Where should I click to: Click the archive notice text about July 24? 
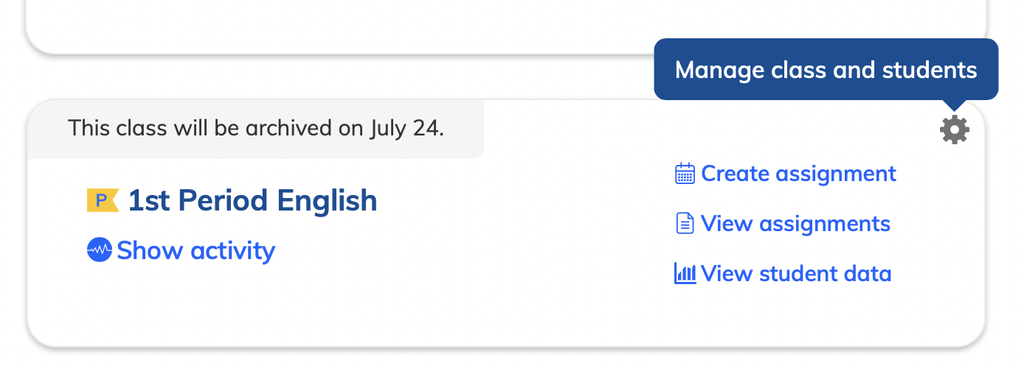[x=256, y=129]
